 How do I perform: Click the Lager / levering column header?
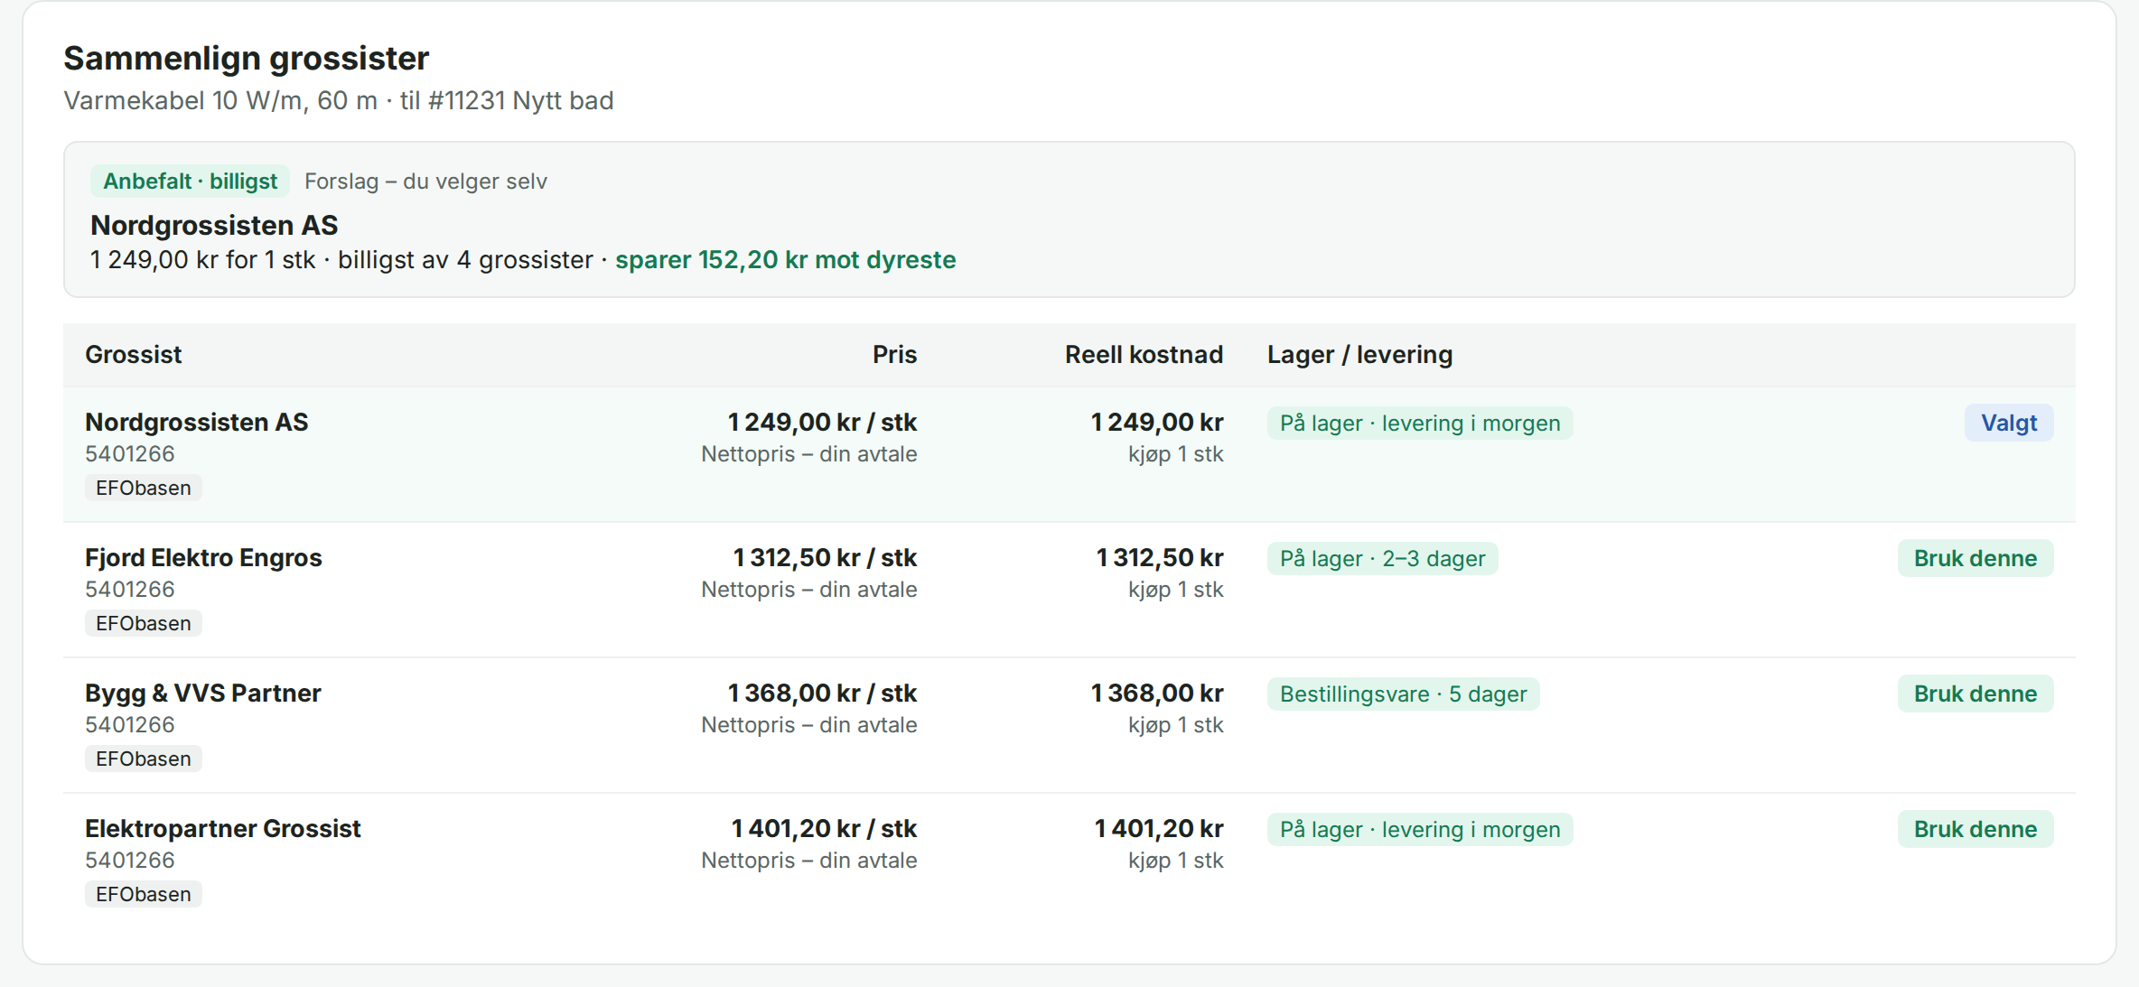click(1359, 354)
